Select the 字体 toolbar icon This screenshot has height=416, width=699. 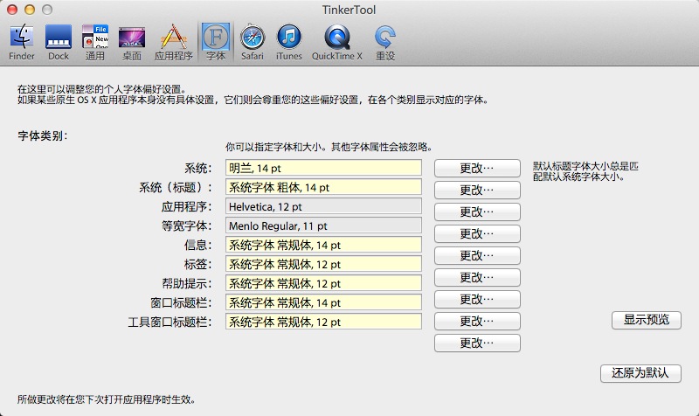[x=216, y=42]
